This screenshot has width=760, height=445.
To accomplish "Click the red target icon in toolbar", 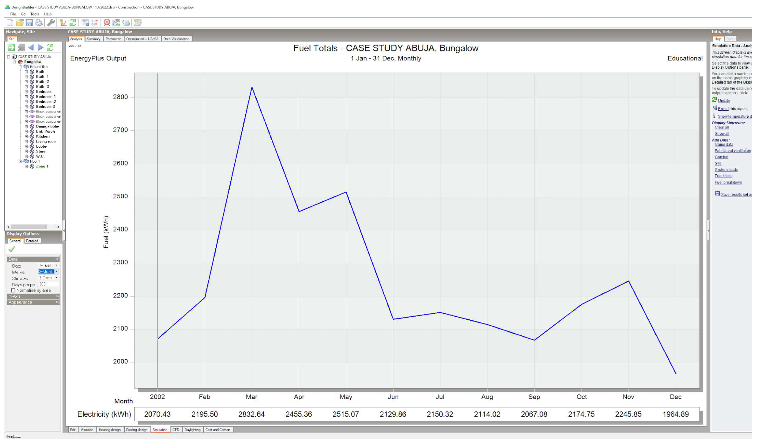I will 107,23.
